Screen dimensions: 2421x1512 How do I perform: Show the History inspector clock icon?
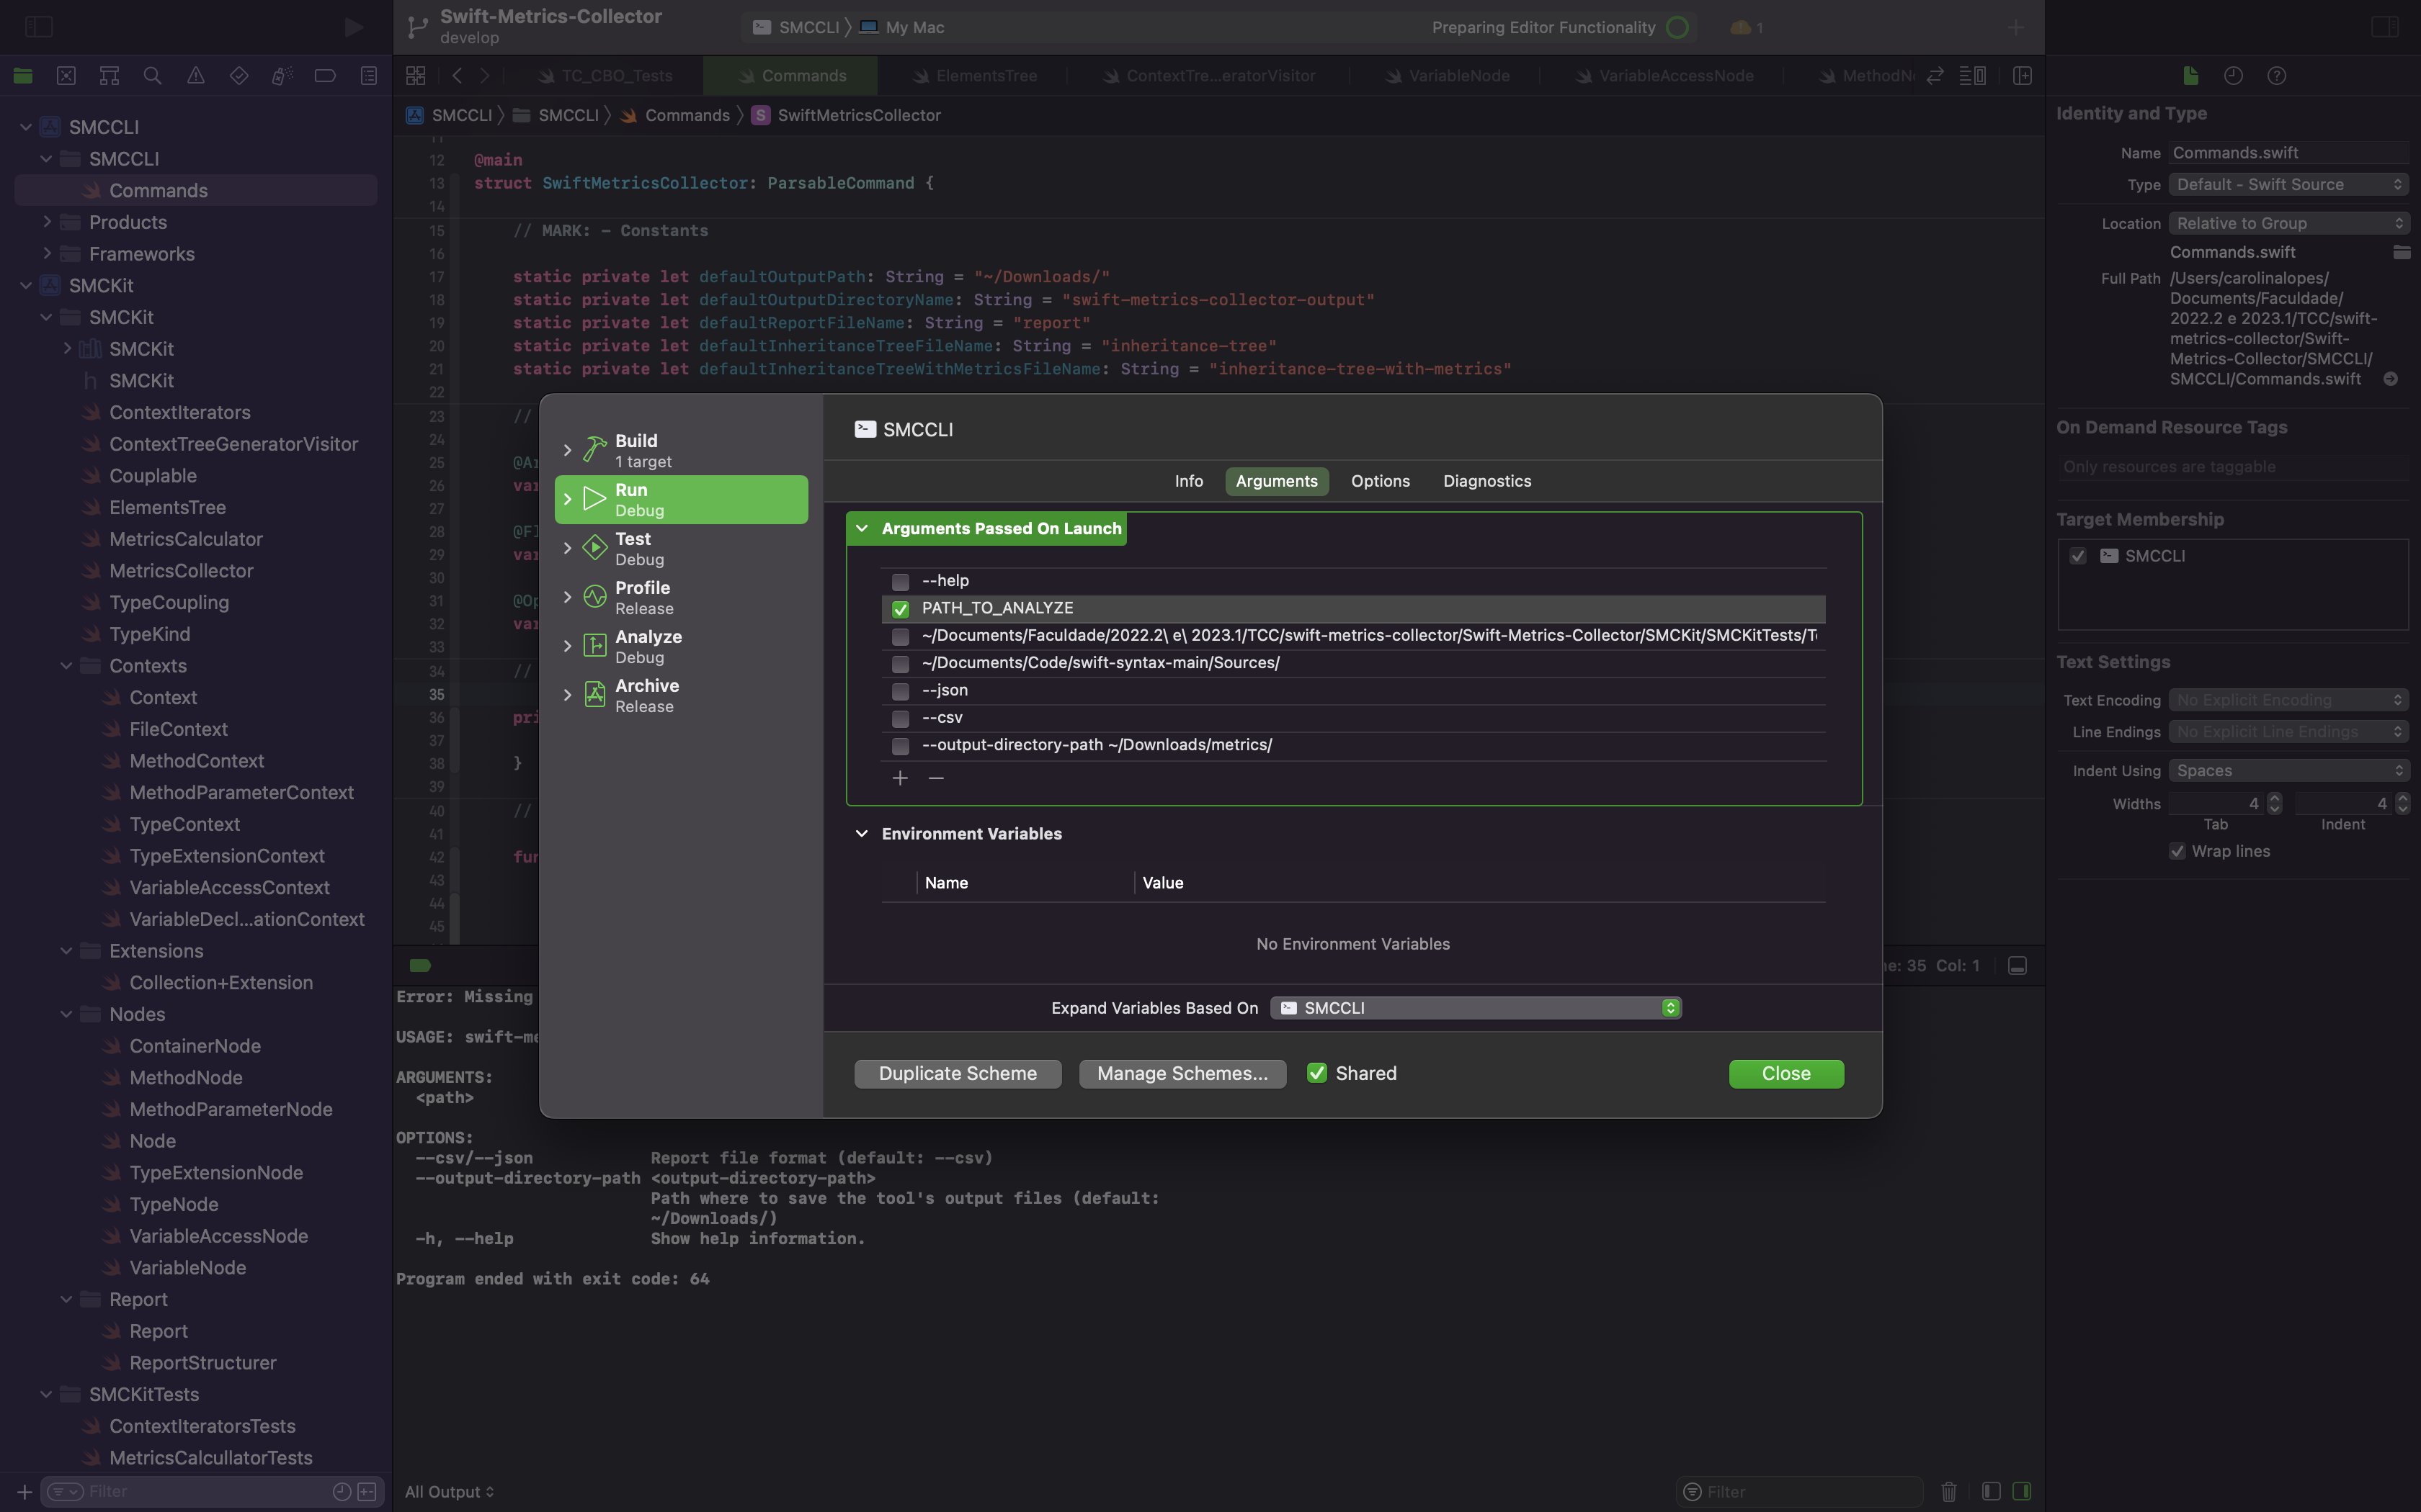[x=2233, y=76]
